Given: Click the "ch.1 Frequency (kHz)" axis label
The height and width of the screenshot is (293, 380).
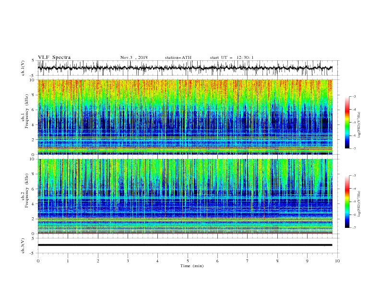Looking at the screenshot, I should tap(25, 112).
